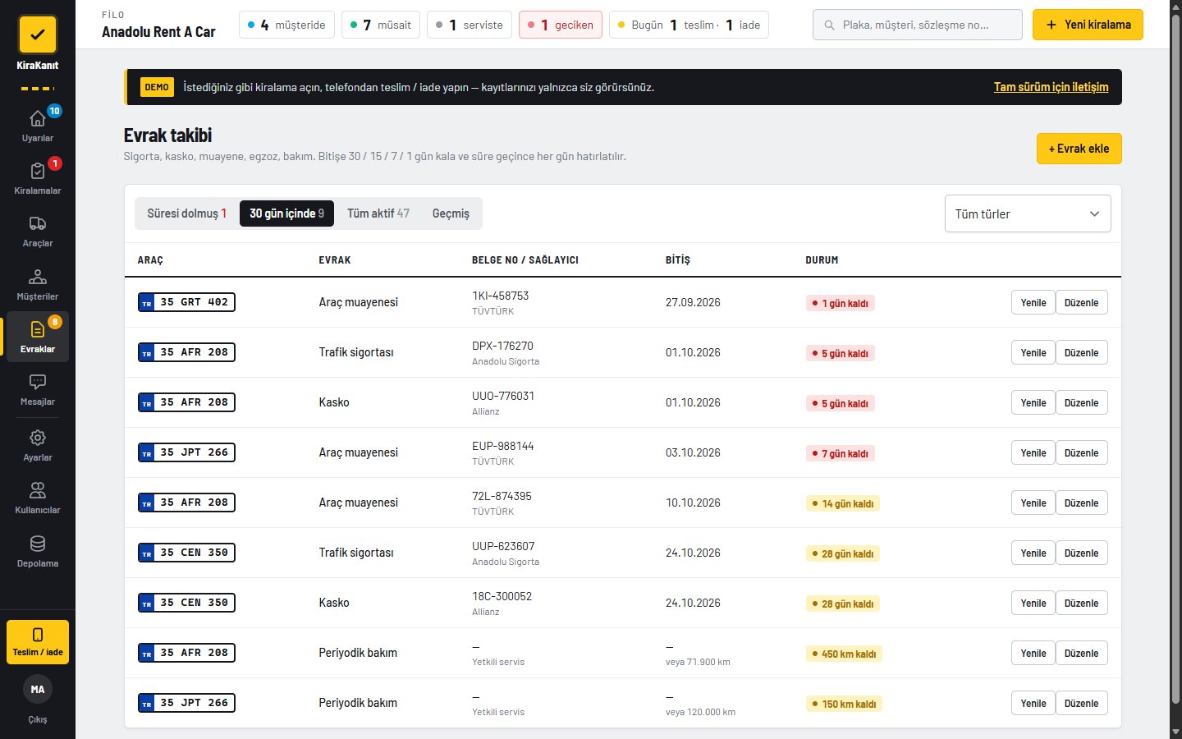The width and height of the screenshot is (1182, 739).
Task: Click the Çıkış logout link
Action: (x=38, y=719)
